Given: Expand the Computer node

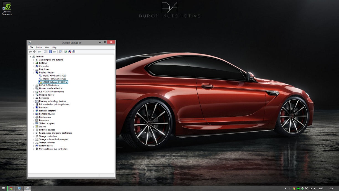Looking at the screenshot, I should [34, 66].
